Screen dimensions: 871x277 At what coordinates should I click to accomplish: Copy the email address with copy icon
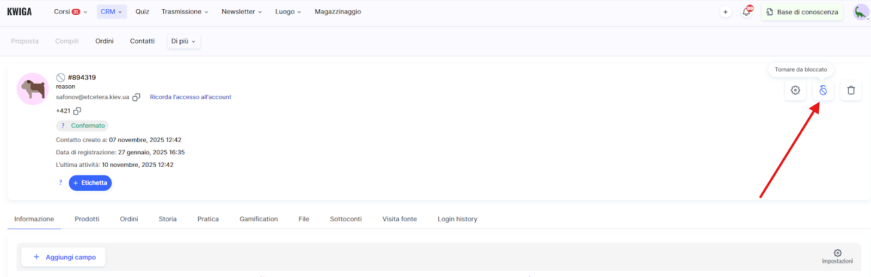click(x=136, y=97)
